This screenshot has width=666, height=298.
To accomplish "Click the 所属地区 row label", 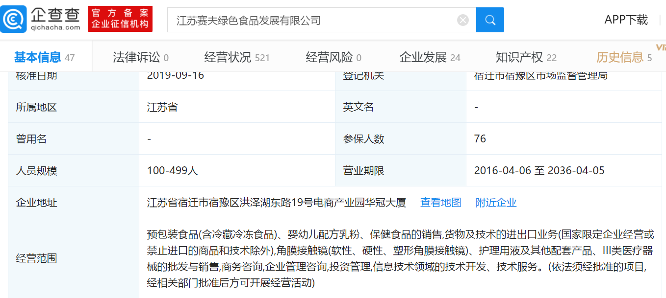I will coord(36,107).
